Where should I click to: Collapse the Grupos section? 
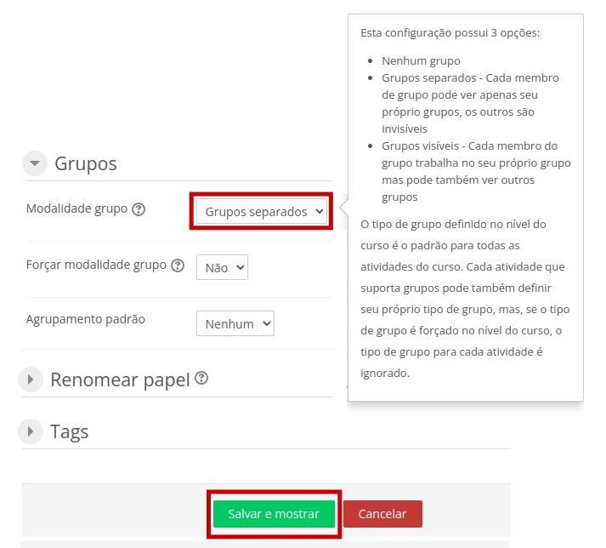35,163
